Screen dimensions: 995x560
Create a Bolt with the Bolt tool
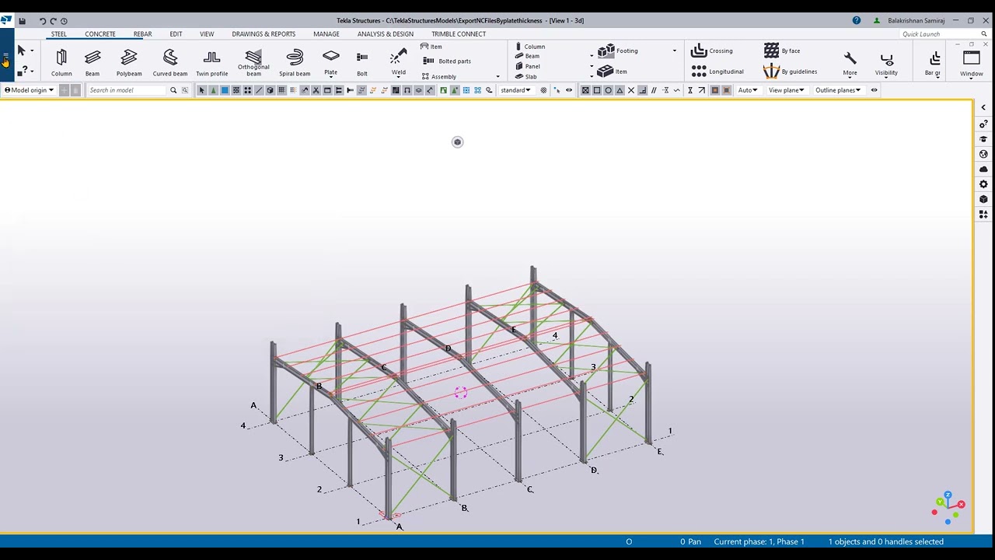point(362,62)
